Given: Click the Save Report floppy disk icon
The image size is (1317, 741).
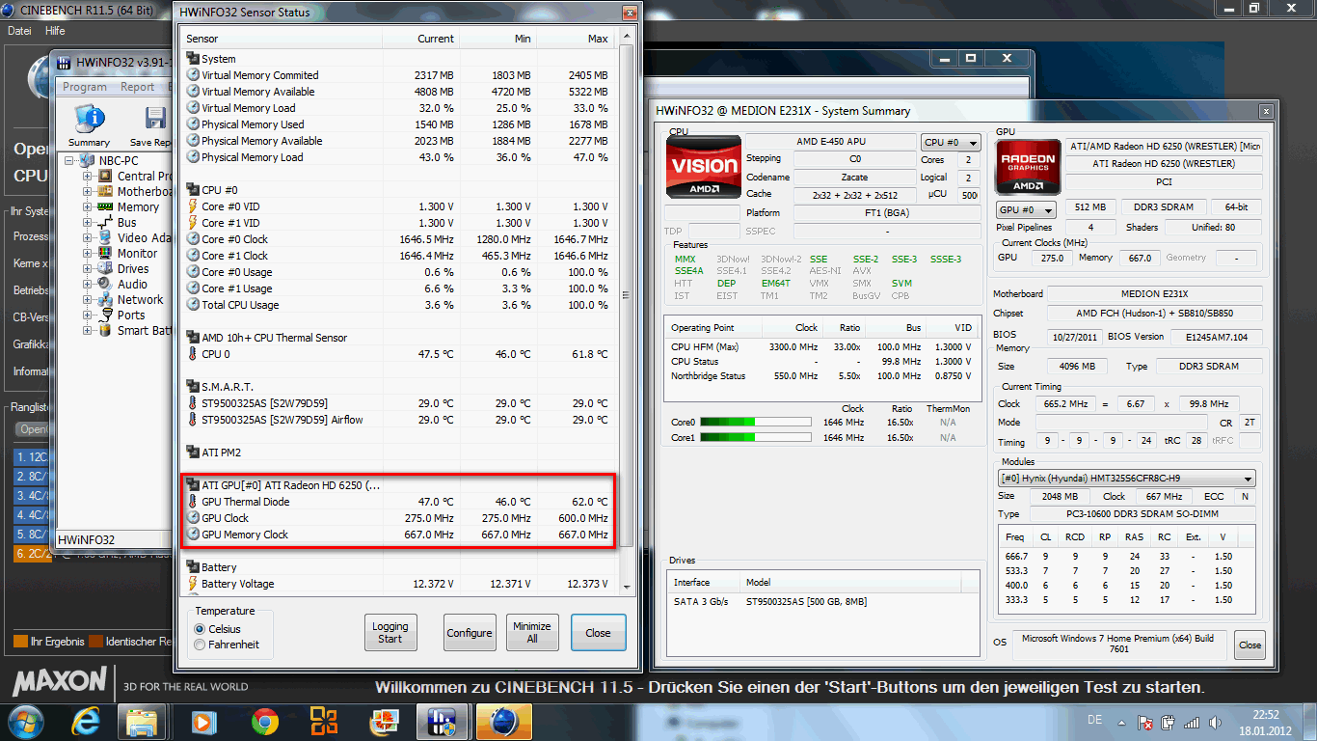Looking at the screenshot, I should click(156, 119).
